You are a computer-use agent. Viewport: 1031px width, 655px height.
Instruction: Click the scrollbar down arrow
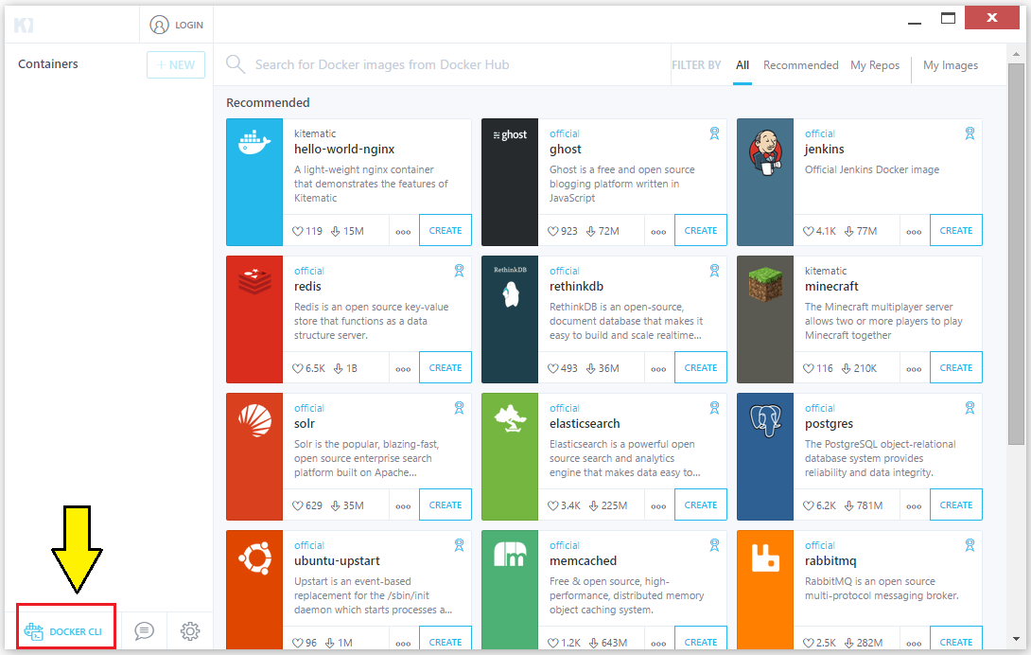tap(1016, 639)
